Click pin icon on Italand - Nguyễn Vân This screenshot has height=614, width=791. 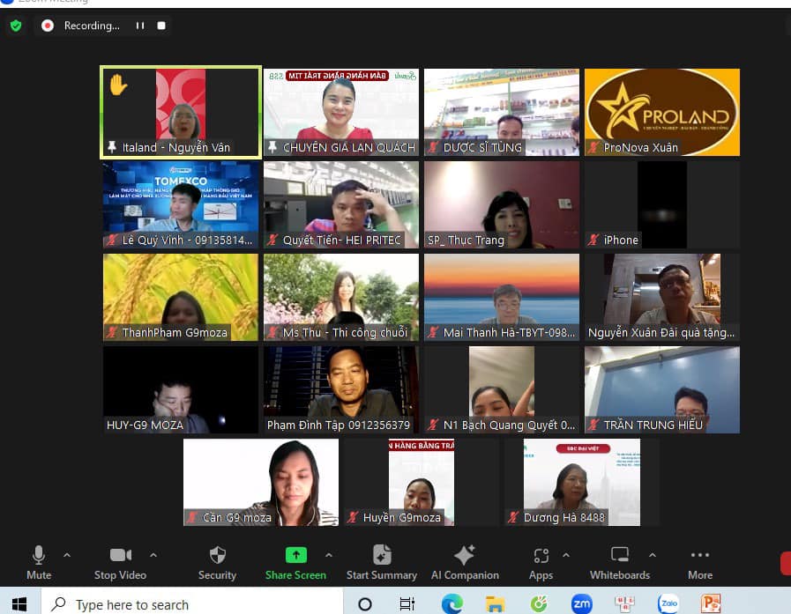tap(112, 147)
